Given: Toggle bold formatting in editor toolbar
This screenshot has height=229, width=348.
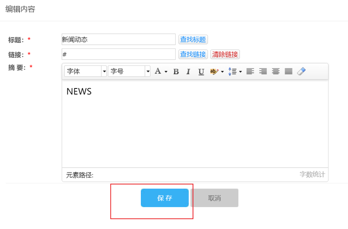Looking at the screenshot, I should tap(176, 71).
